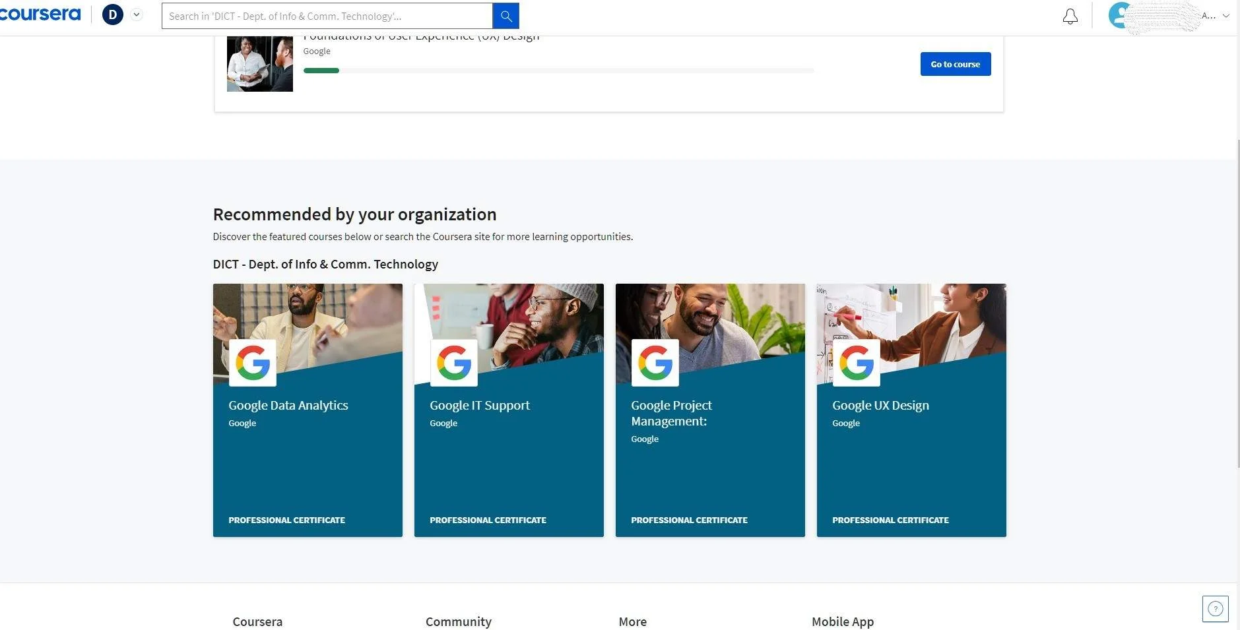Click DICT - Dept. of Info & Comm. Technology heading

(x=325, y=264)
